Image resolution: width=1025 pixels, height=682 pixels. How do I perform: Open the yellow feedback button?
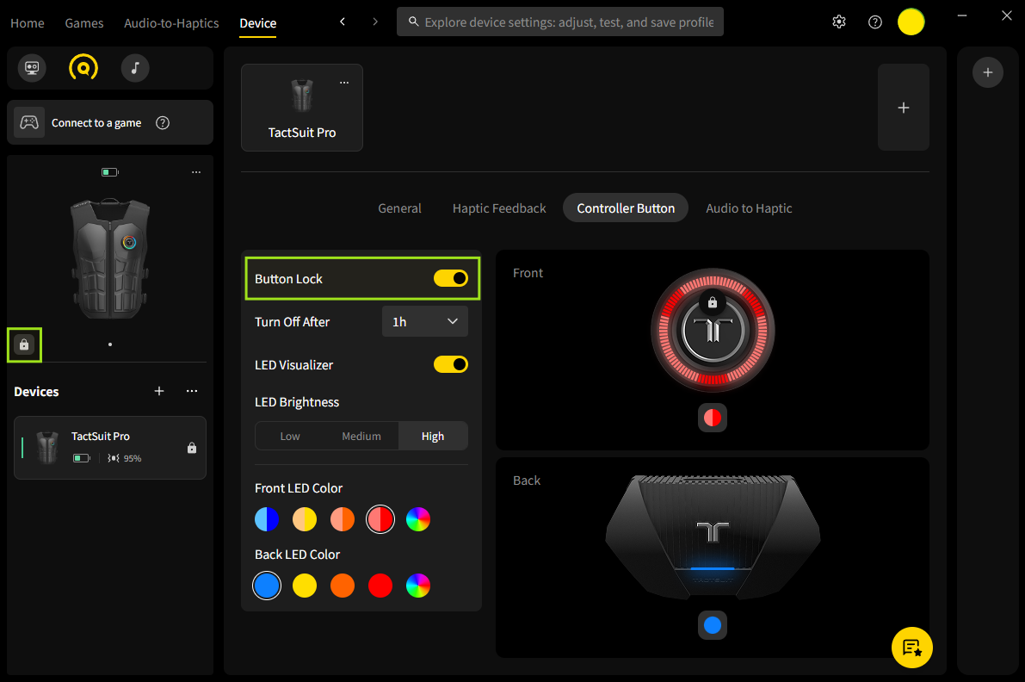point(912,648)
